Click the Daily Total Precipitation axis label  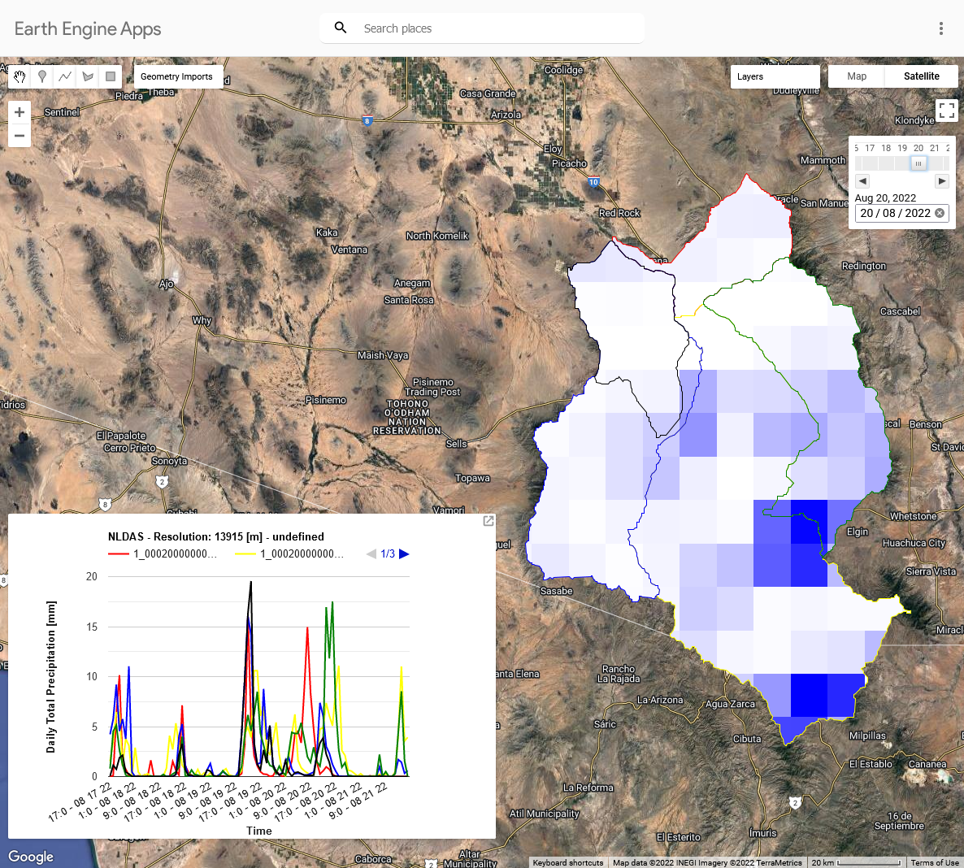(x=51, y=677)
